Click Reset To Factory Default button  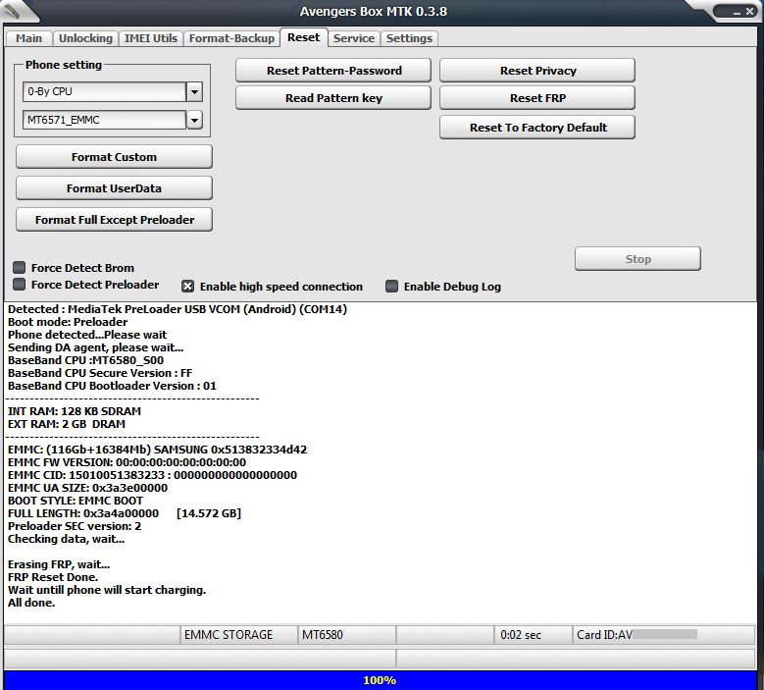point(537,128)
